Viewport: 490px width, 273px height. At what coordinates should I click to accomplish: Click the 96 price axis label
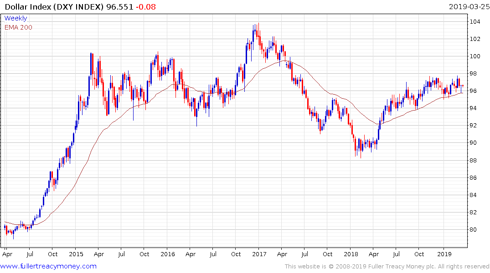tap(474, 91)
